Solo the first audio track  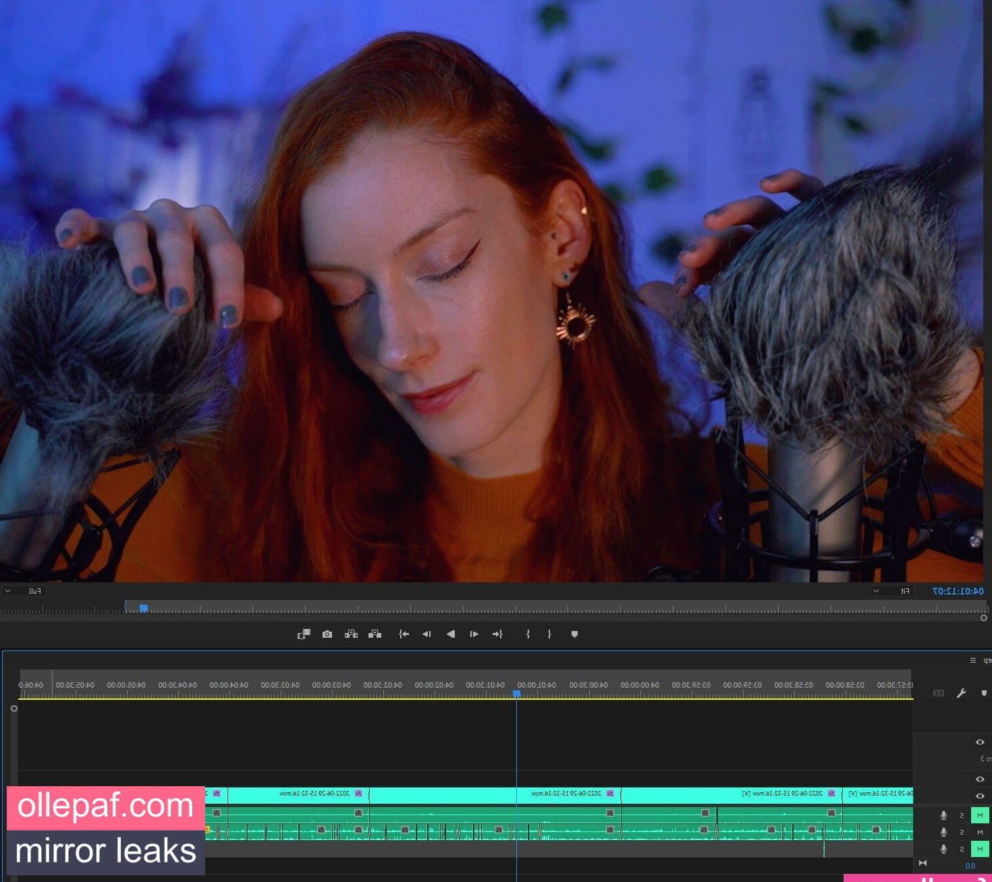point(962,815)
